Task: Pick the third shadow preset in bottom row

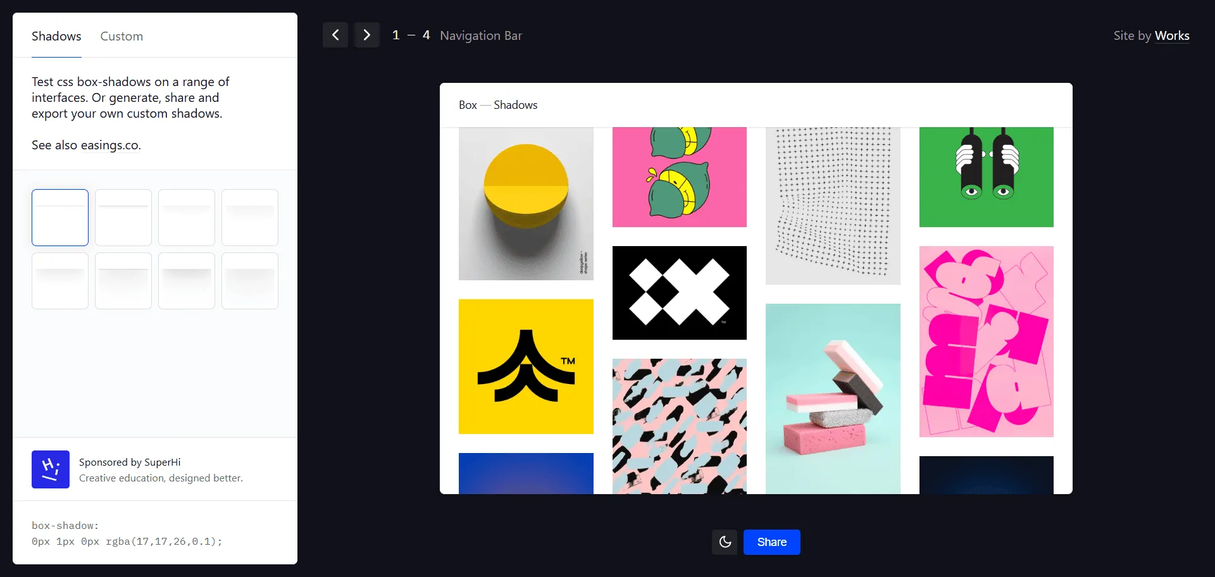Action: 187,281
